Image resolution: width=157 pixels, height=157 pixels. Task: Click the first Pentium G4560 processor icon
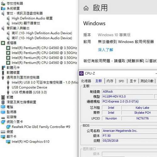[x=8, y=48]
